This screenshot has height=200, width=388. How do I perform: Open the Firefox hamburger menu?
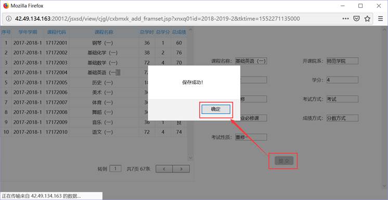point(381,19)
